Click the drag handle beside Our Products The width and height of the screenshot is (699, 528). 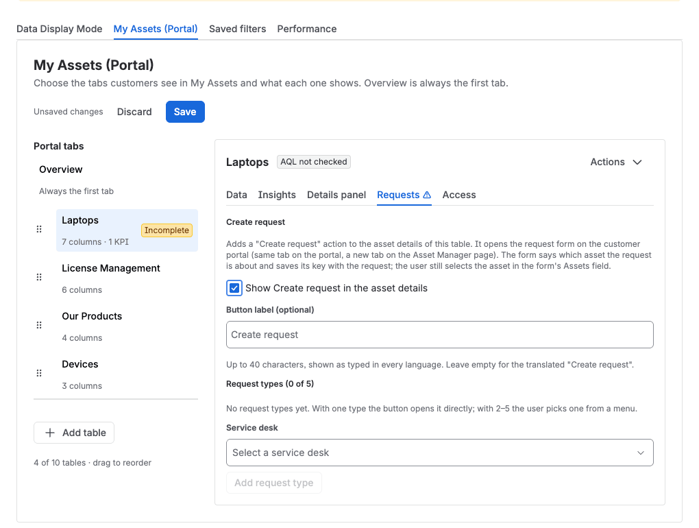39,325
